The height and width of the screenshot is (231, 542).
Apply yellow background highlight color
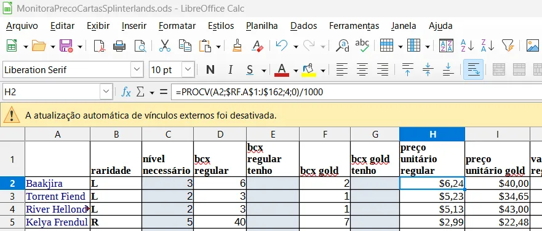tap(309, 70)
